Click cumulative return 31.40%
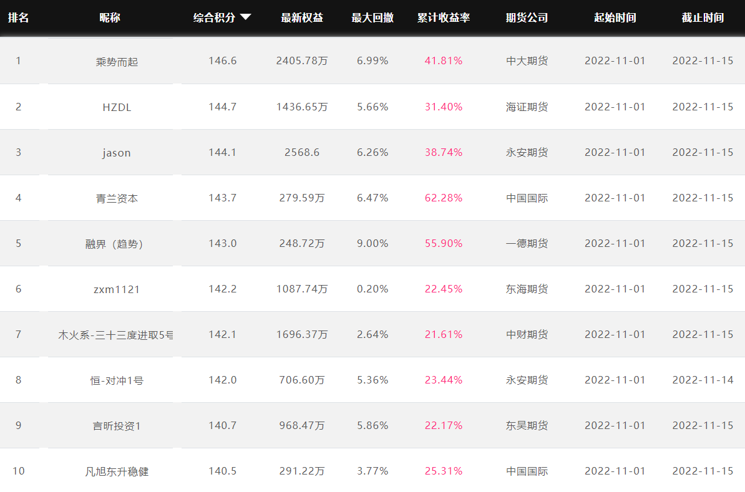Image resolution: width=745 pixels, height=492 pixels. pyautogui.click(x=443, y=107)
